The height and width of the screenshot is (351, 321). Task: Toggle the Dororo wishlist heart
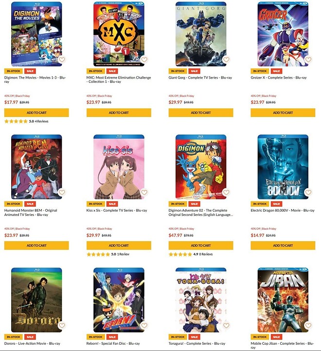coord(62,325)
